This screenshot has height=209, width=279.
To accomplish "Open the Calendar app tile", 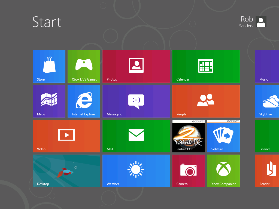I will point(206,66).
